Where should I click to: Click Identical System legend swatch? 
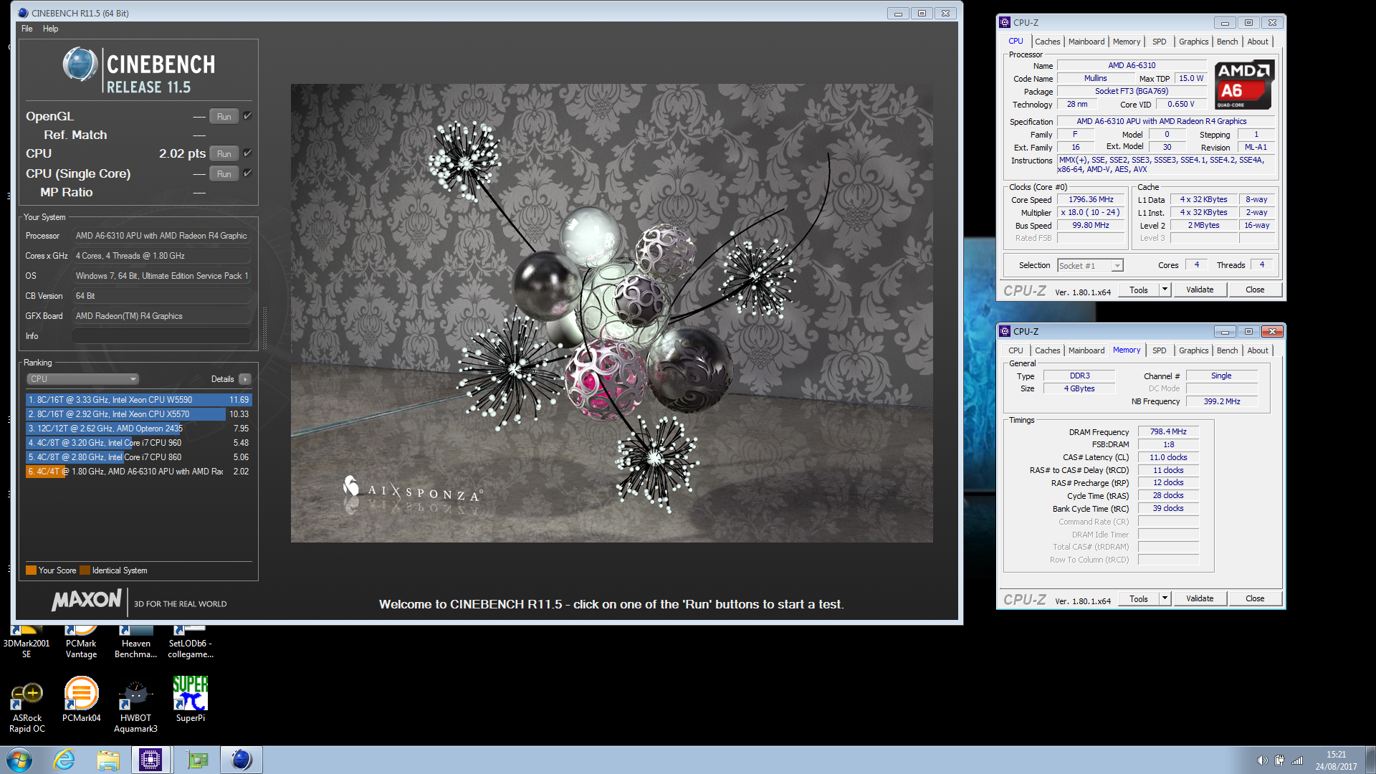85,570
